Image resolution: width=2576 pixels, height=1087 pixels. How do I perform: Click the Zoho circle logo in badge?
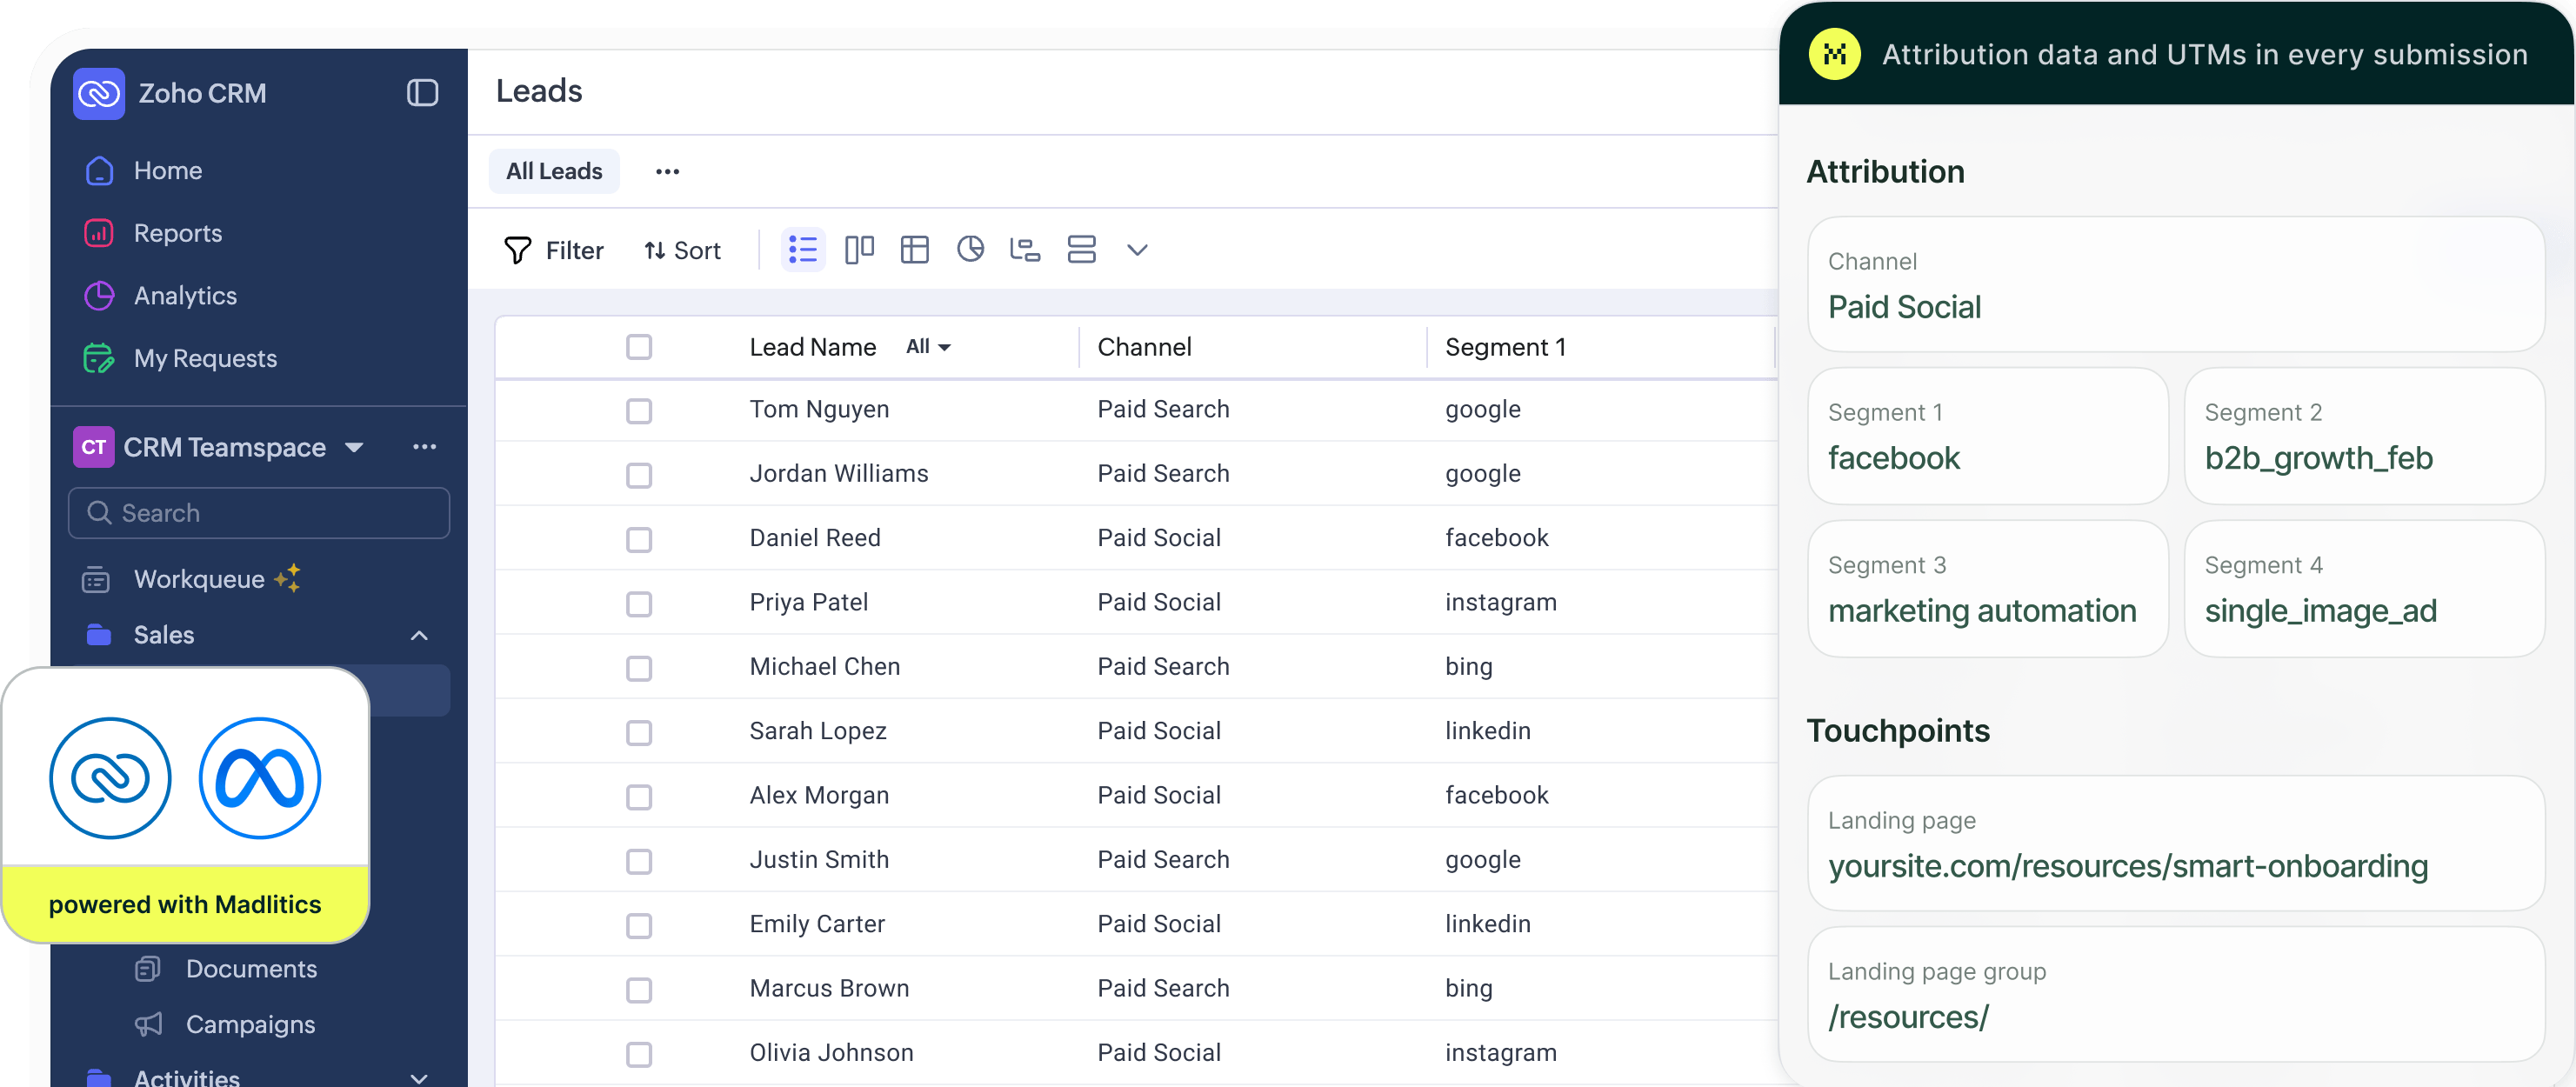tap(110, 778)
